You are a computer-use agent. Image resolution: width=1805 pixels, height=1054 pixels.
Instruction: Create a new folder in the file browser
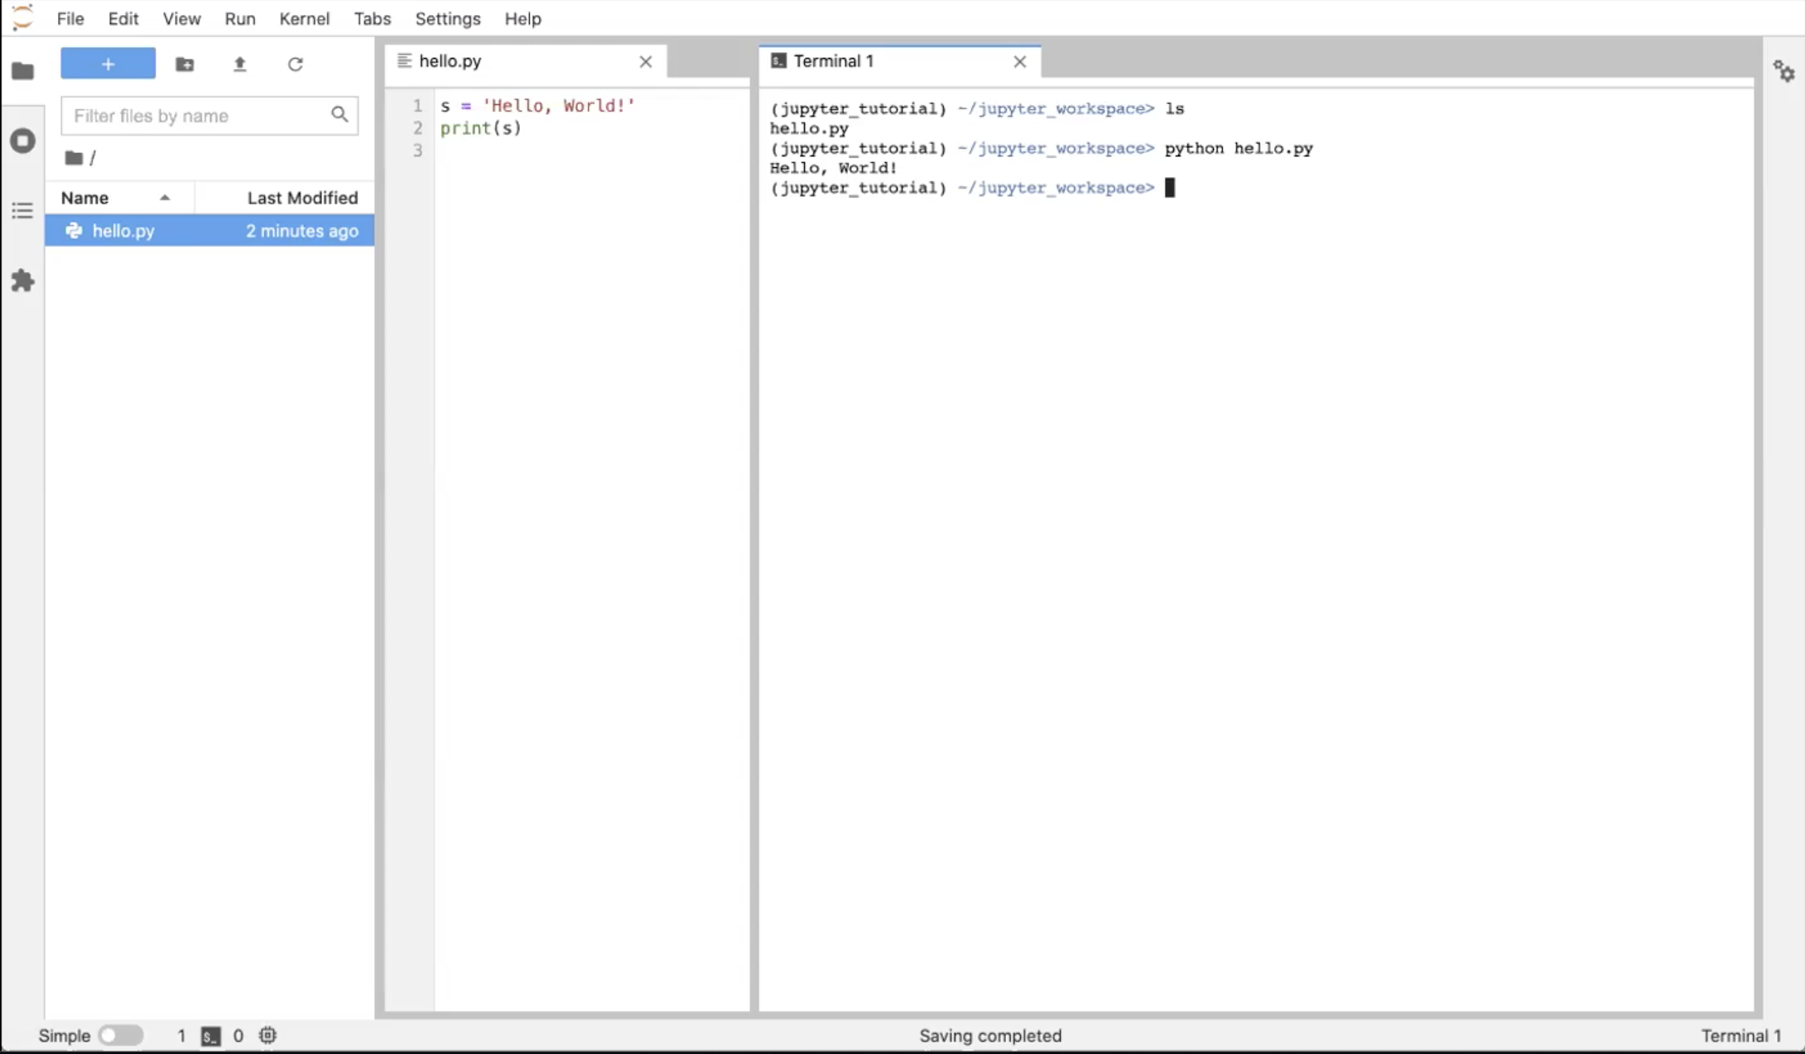(x=185, y=64)
